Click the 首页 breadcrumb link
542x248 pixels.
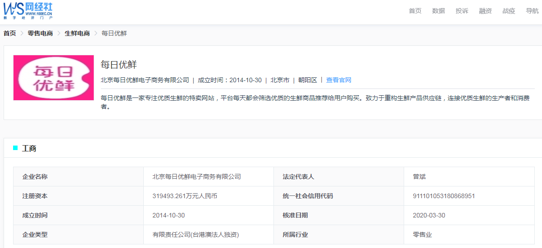(x=10, y=33)
